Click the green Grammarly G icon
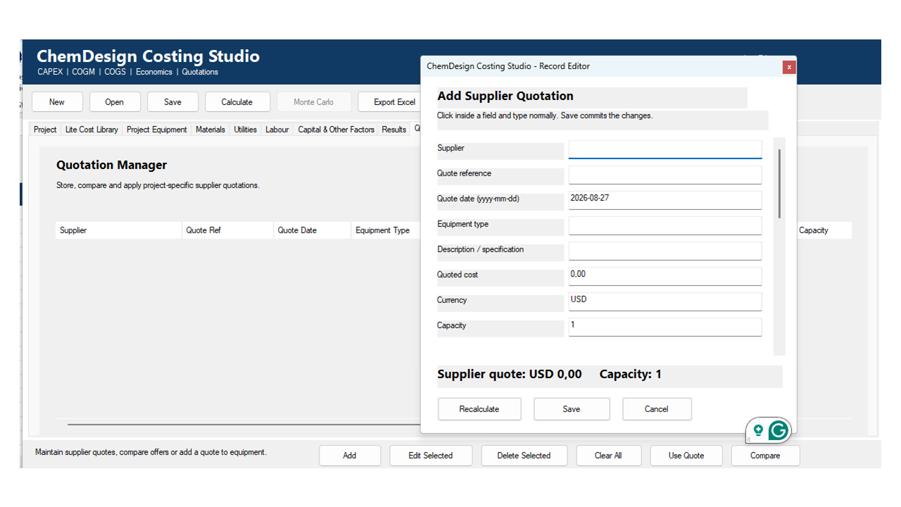The image size is (901, 507). click(x=778, y=430)
